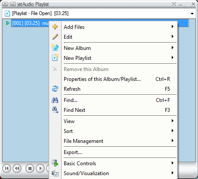Click the pencil Edit icon
This screenshot has height=179, width=198.
55,37
